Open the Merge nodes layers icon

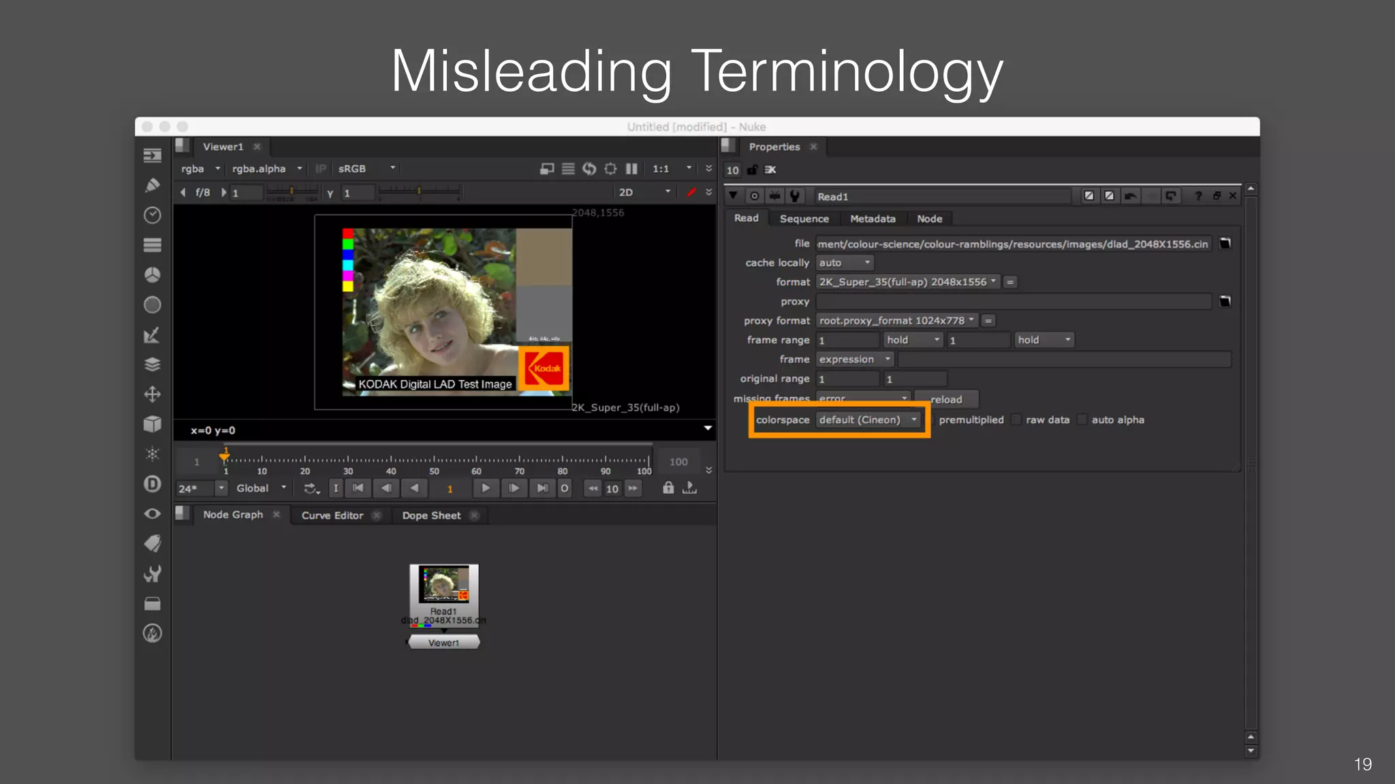tap(153, 365)
